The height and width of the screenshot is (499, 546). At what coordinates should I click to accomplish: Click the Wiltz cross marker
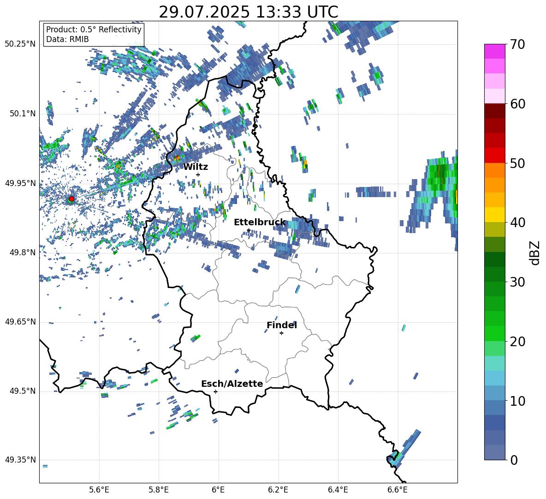(x=198, y=174)
